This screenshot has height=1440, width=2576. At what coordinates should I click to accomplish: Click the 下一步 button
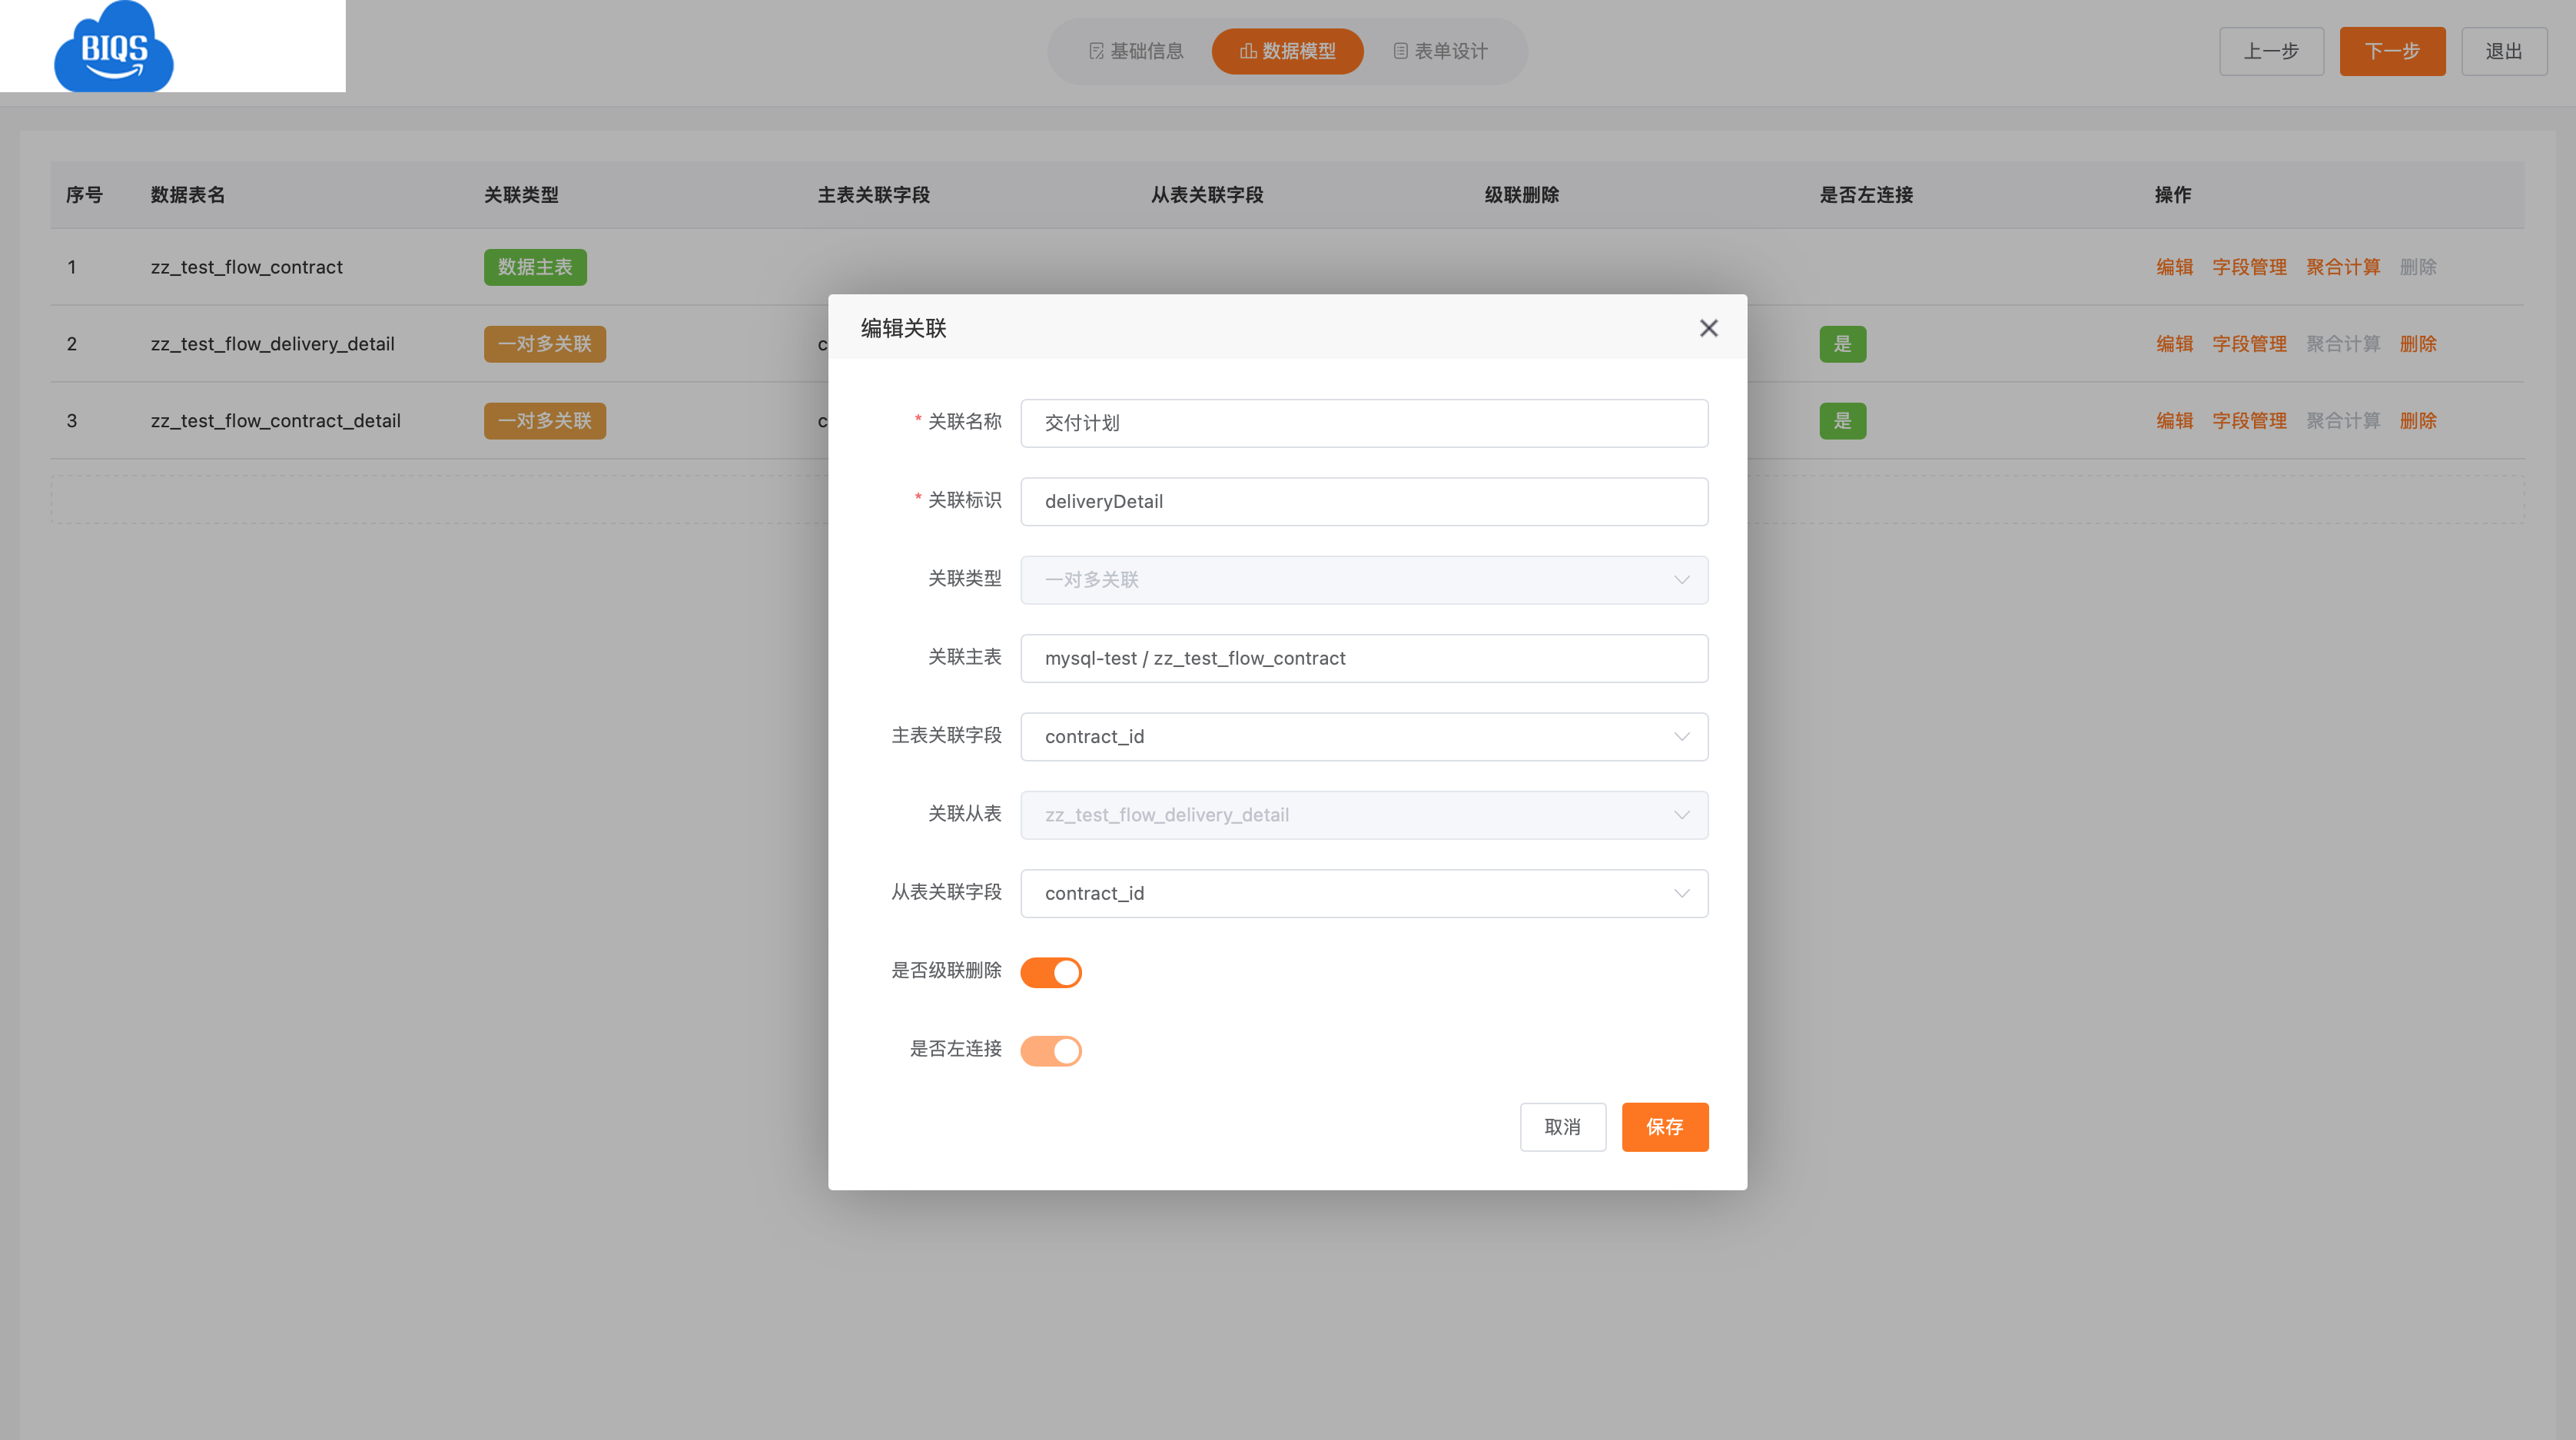click(2392, 51)
